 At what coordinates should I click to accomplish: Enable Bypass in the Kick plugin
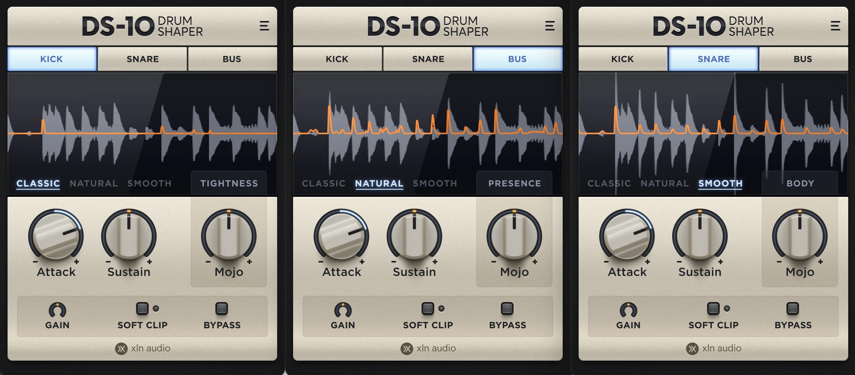click(x=222, y=308)
